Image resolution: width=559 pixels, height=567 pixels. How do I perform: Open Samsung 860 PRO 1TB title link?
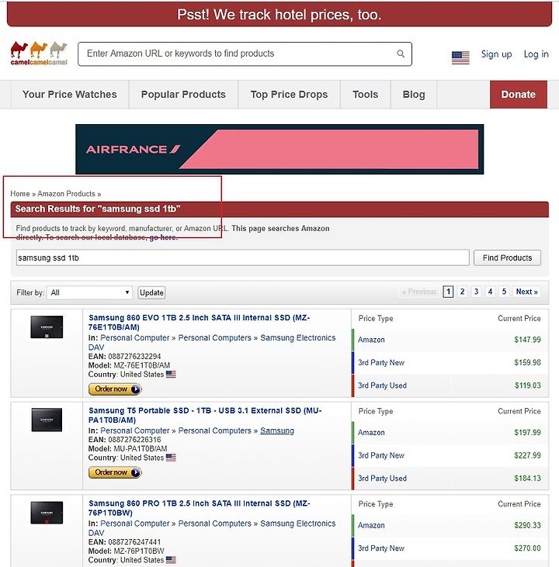(199, 508)
